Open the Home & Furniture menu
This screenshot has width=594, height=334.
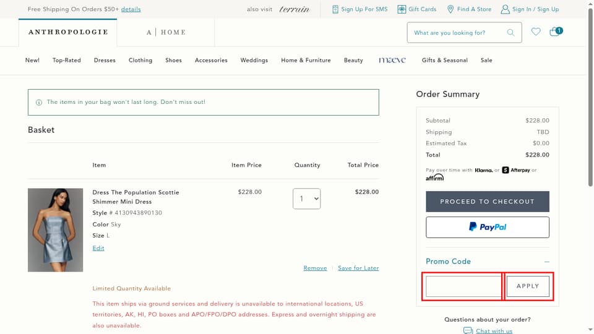306,60
